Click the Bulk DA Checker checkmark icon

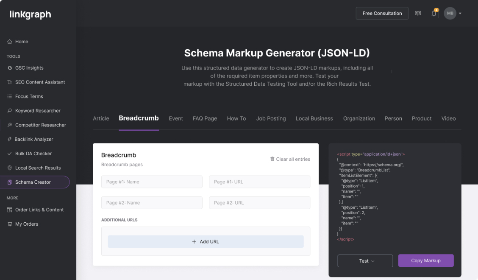(9, 154)
